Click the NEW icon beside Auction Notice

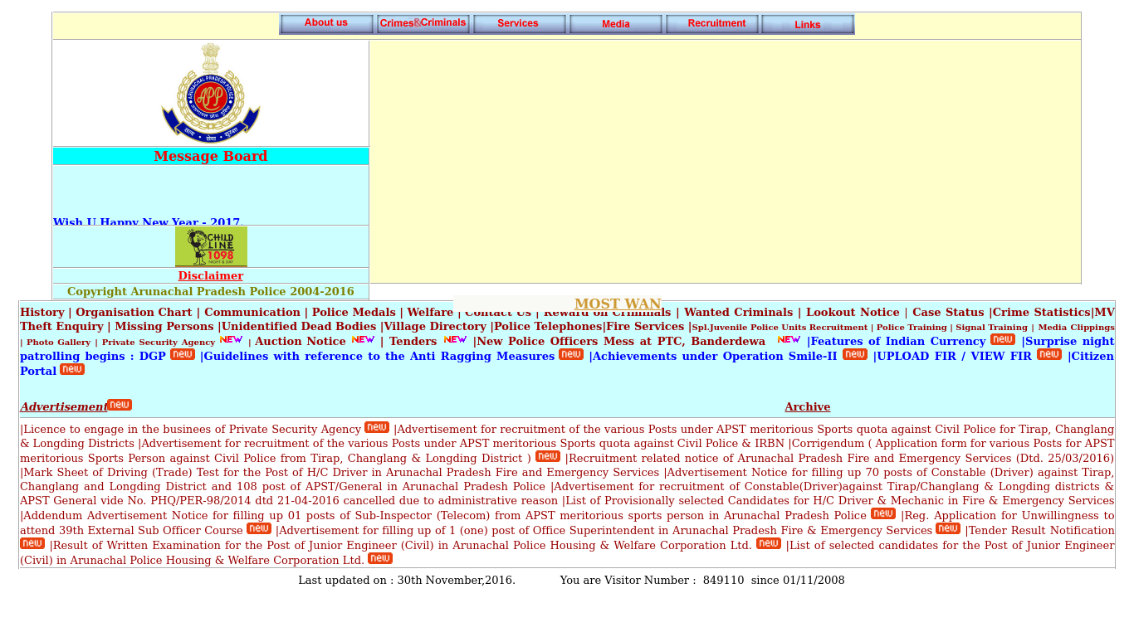(x=363, y=339)
